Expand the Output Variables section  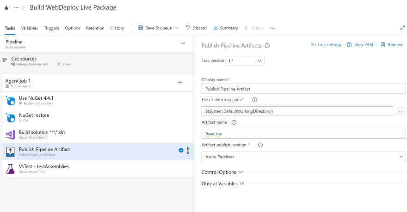pos(223,183)
